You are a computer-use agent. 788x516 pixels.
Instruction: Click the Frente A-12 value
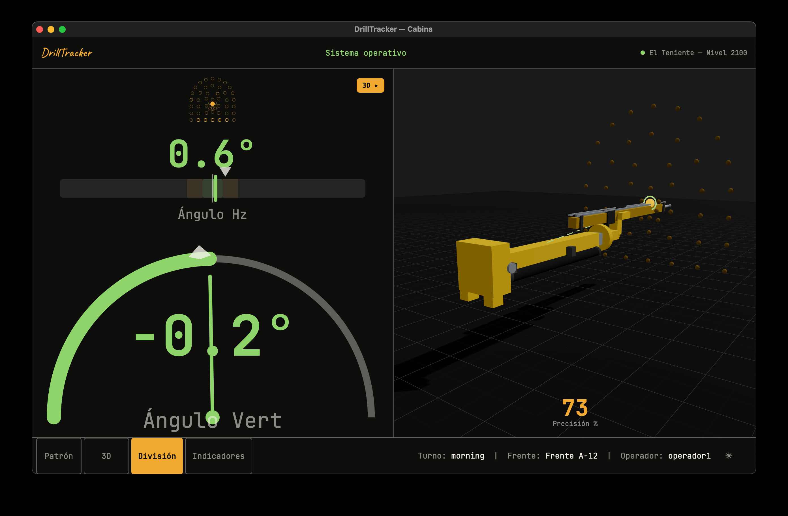tap(571, 456)
